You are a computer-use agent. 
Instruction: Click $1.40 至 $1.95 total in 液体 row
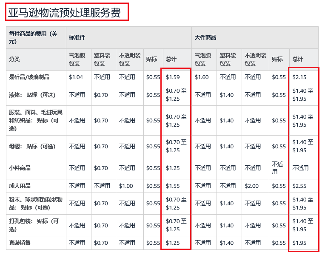303,95
